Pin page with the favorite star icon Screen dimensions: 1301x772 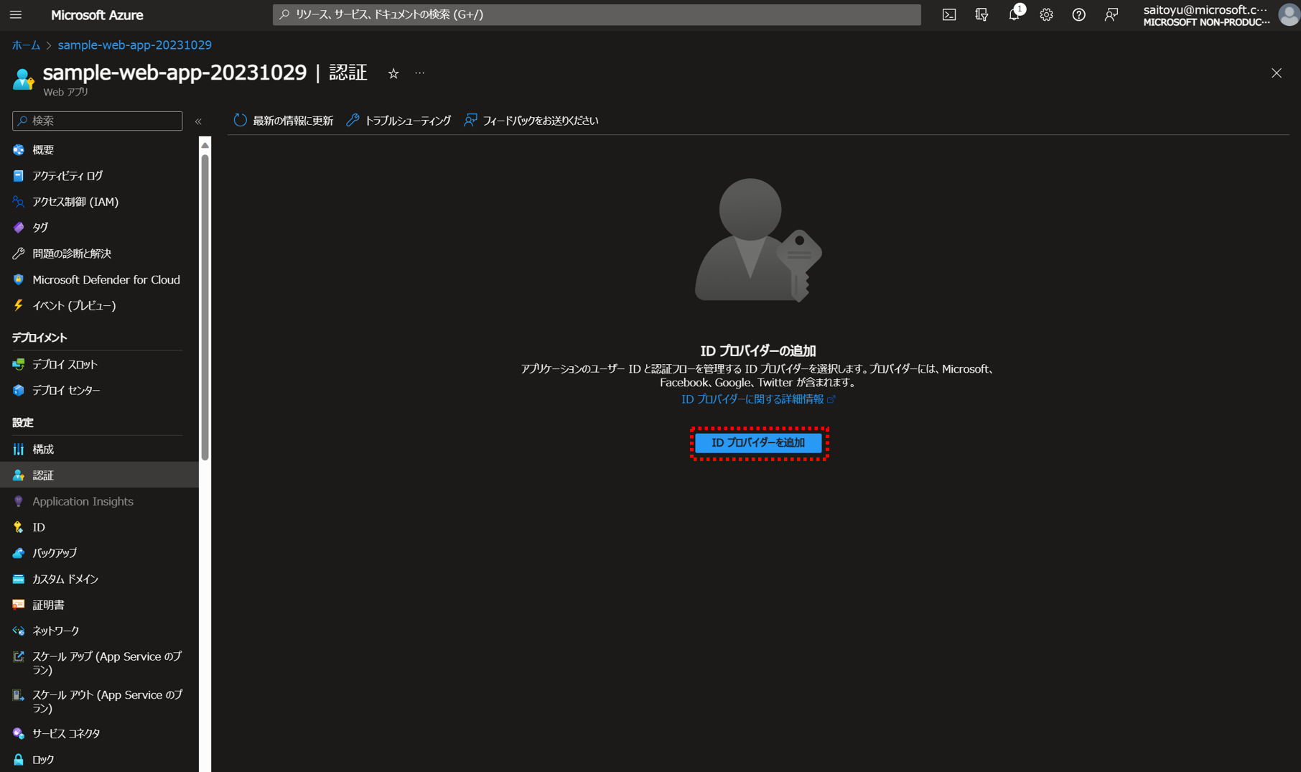(x=393, y=73)
